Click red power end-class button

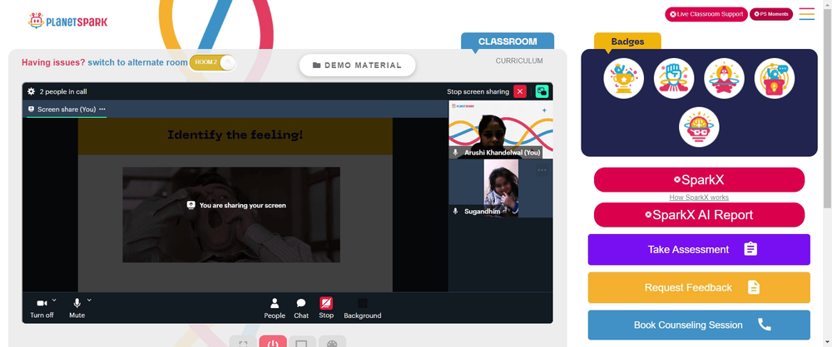pos(273,341)
